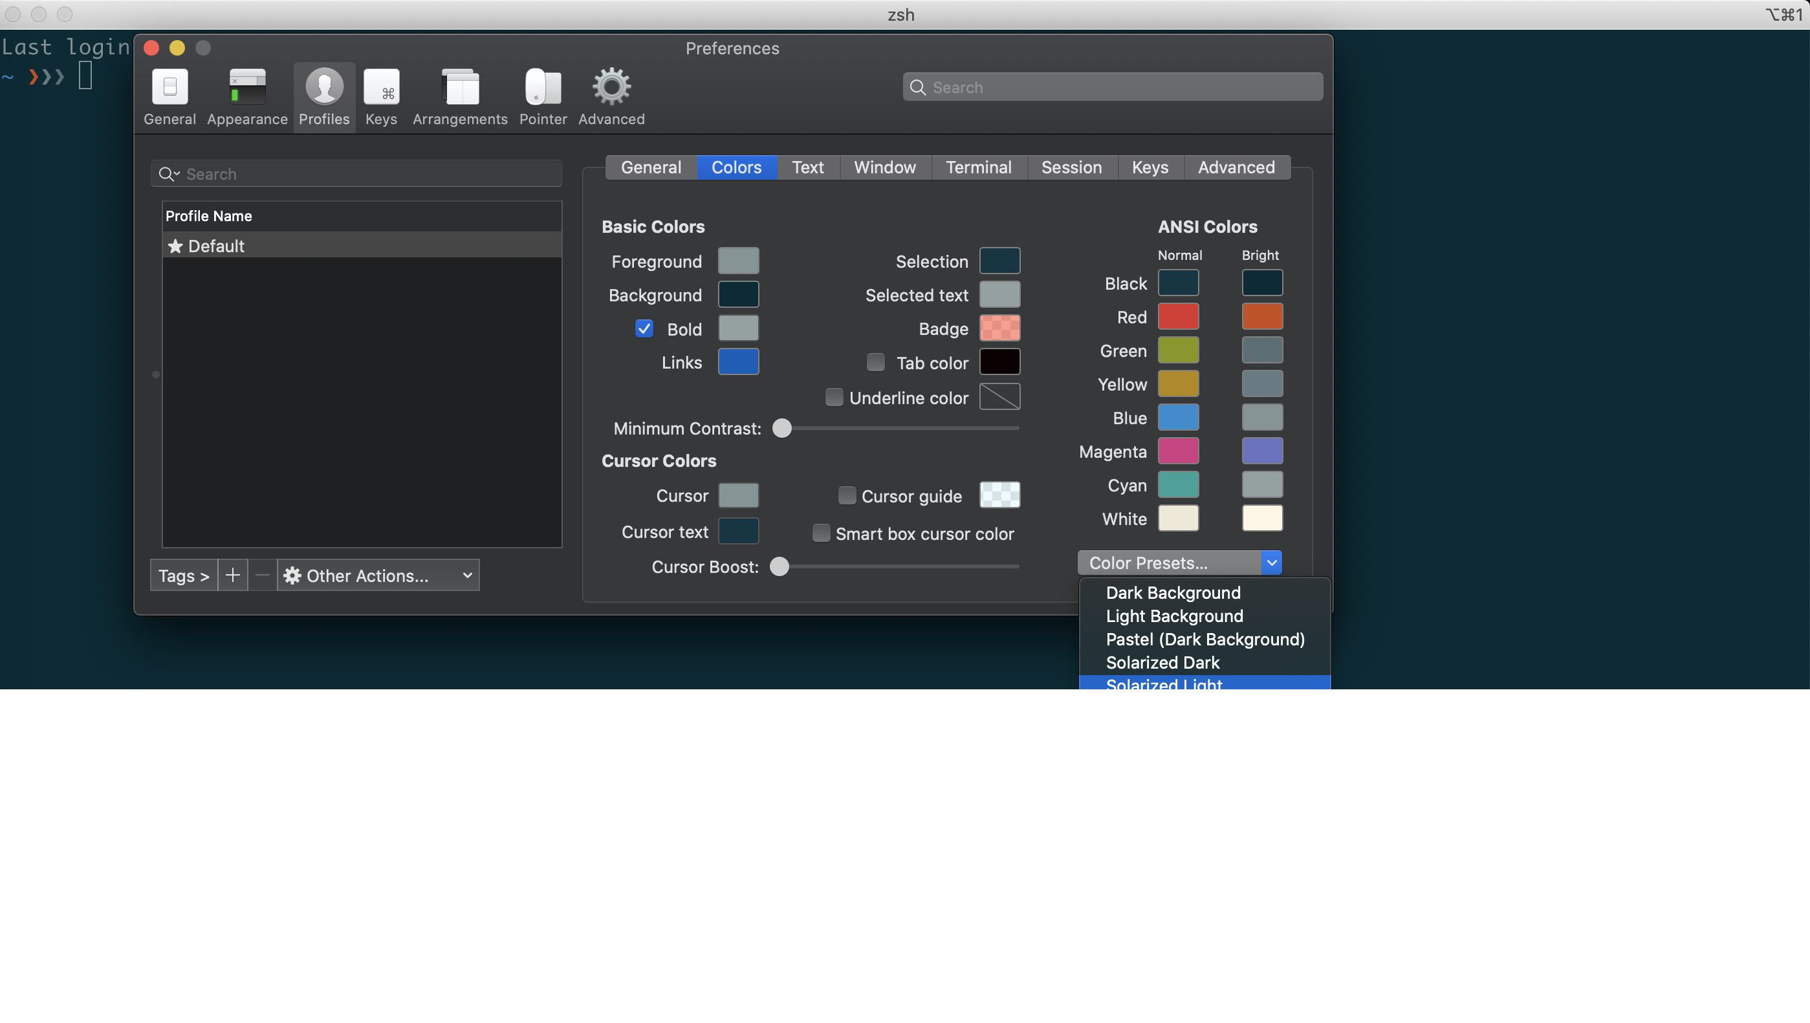Image resolution: width=1810 pixels, height=1023 pixels.
Task: Click the normal Green ANSI swatch
Action: click(x=1179, y=350)
